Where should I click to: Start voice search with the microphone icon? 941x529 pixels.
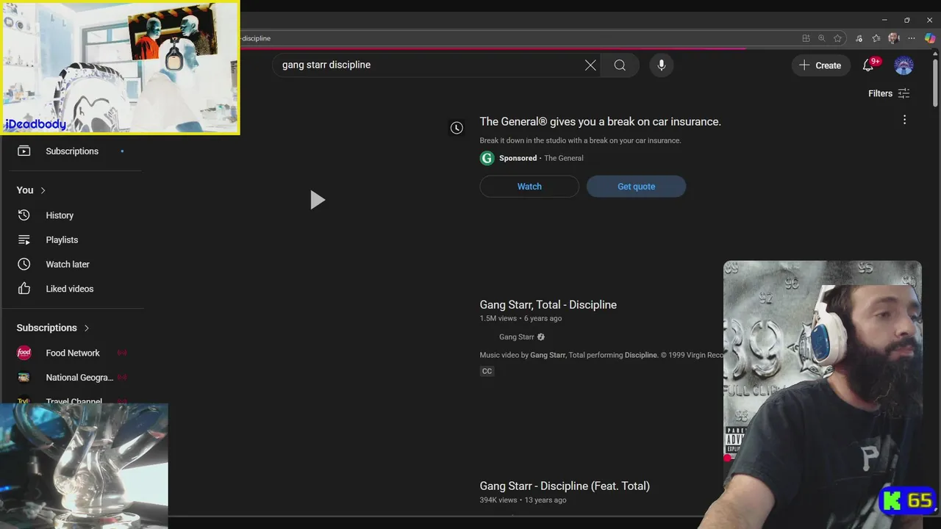[x=661, y=65]
